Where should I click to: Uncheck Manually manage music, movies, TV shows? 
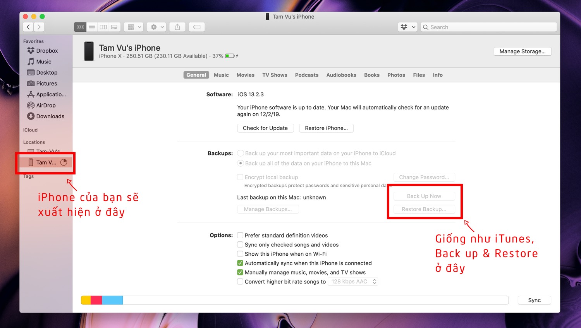(240, 272)
